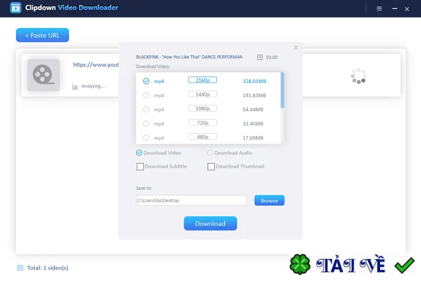Screen dimensions: 421x281
Task: Click the 328.01MB file size
Action: pos(254,81)
